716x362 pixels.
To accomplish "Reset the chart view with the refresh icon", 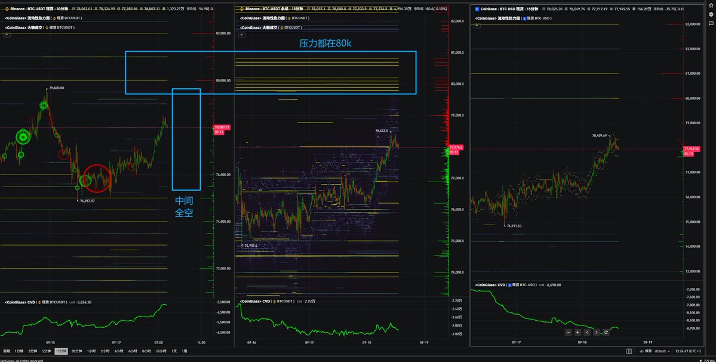I will click(606, 332).
